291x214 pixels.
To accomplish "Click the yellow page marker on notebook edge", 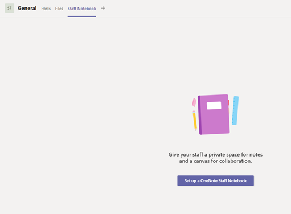I will pos(229,111).
